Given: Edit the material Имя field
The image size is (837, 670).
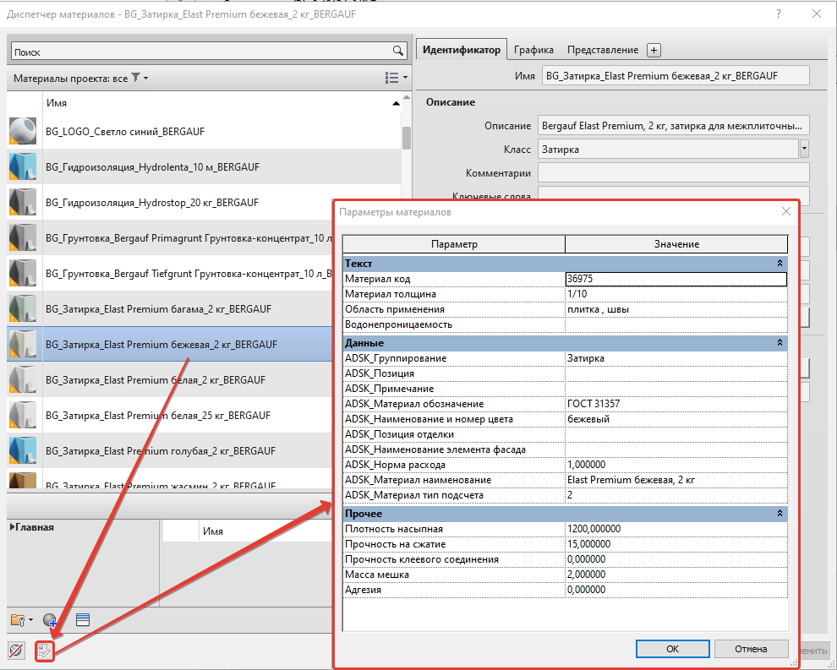Looking at the screenshot, I should point(676,76).
